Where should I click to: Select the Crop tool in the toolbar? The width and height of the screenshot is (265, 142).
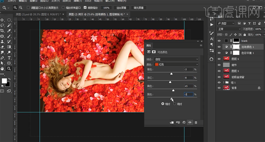pyautogui.click(x=2, y=31)
